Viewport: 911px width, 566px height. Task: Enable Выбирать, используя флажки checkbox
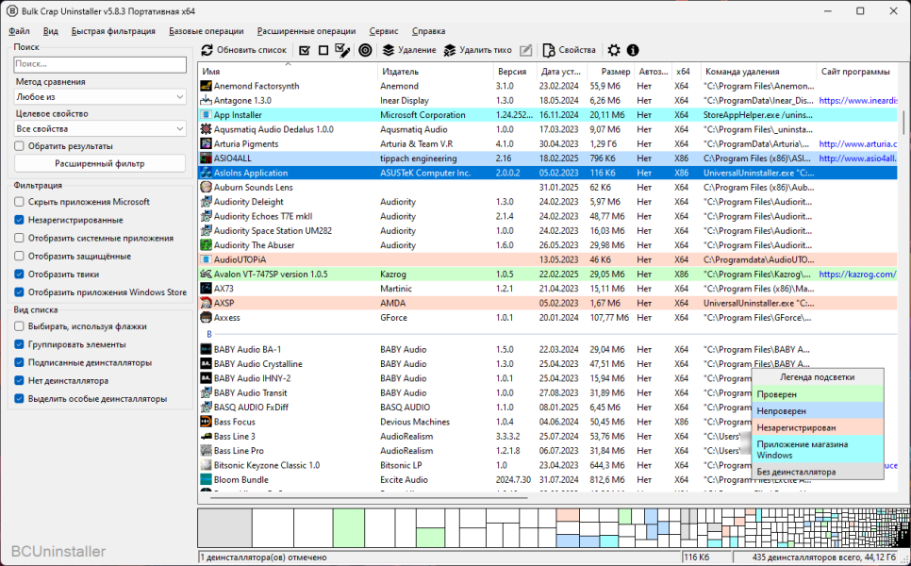click(x=19, y=326)
